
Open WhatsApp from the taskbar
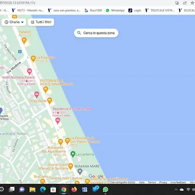(105, 189)
